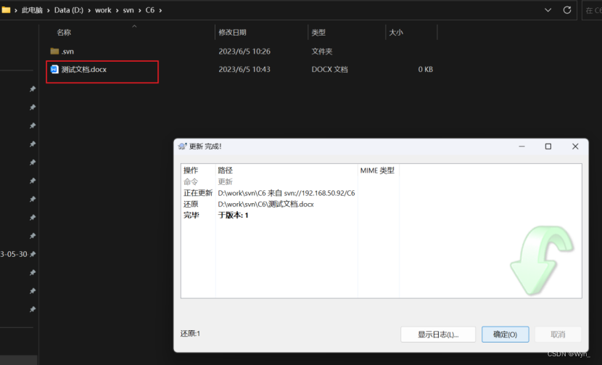The width and height of the screenshot is (602, 365).
Task: Select svn in the breadcrumb path
Action: 128,10
